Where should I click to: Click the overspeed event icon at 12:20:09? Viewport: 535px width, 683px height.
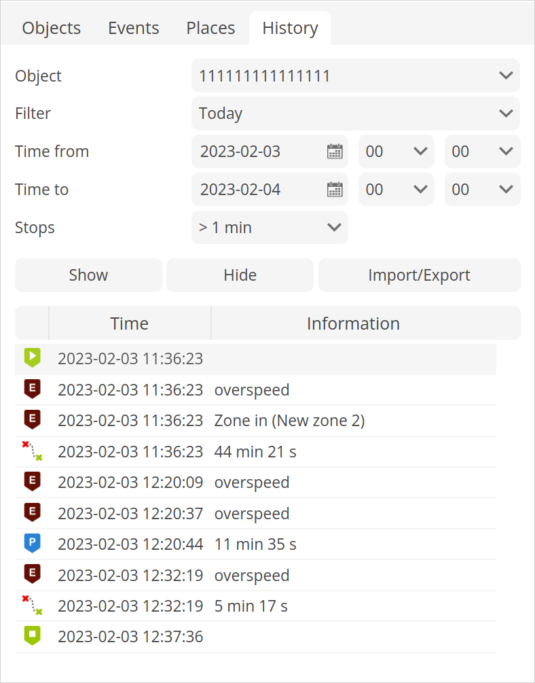(x=32, y=482)
